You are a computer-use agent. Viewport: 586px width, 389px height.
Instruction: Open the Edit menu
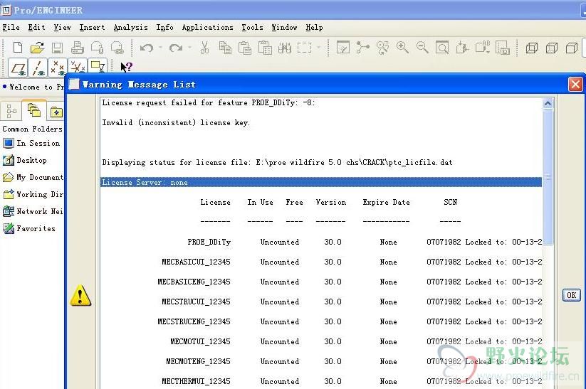(36, 27)
